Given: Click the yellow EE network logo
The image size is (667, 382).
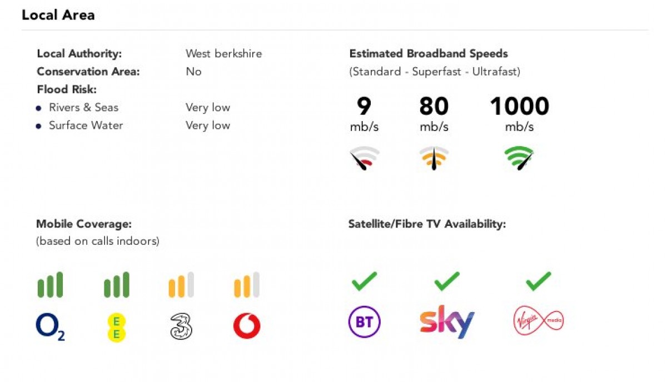Looking at the screenshot, I should [x=117, y=326].
